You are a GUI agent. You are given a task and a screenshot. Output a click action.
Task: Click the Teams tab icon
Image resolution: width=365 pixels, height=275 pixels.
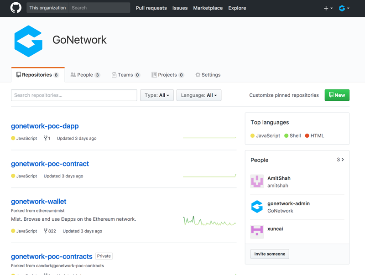114,75
